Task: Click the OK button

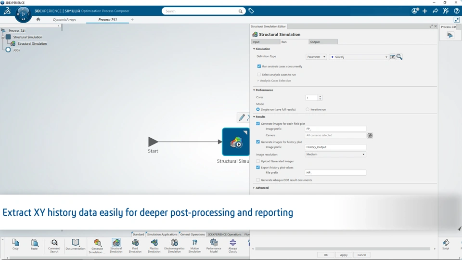Action: click(326, 255)
